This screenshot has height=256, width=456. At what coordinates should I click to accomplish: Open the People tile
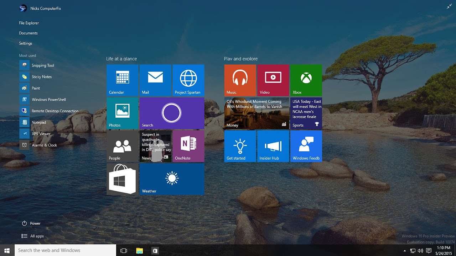122,146
